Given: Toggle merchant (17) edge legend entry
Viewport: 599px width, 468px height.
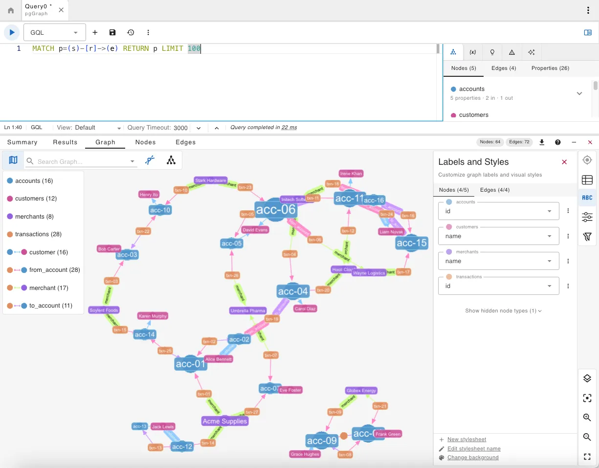Looking at the screenshot, I should pos(38,288).
